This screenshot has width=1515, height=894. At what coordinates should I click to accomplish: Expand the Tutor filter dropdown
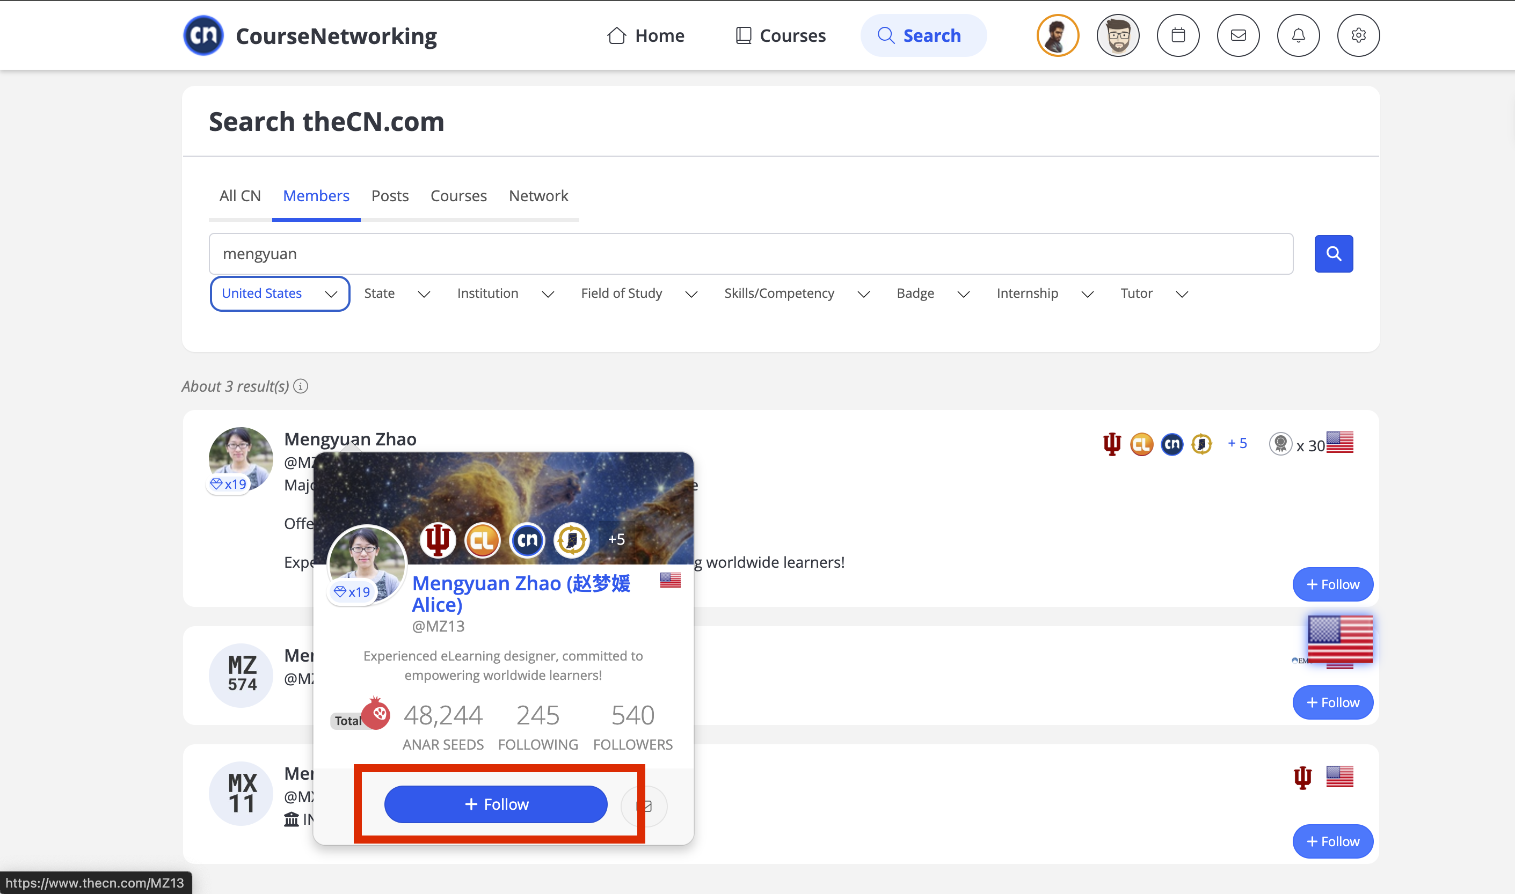click(1154, 294)
